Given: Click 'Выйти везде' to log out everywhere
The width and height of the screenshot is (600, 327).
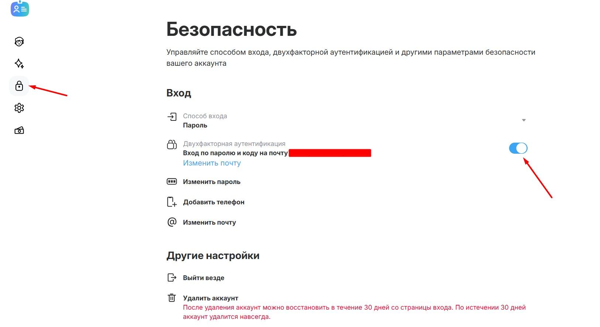Looking at the screenshot, I should (x=204, y=278).
